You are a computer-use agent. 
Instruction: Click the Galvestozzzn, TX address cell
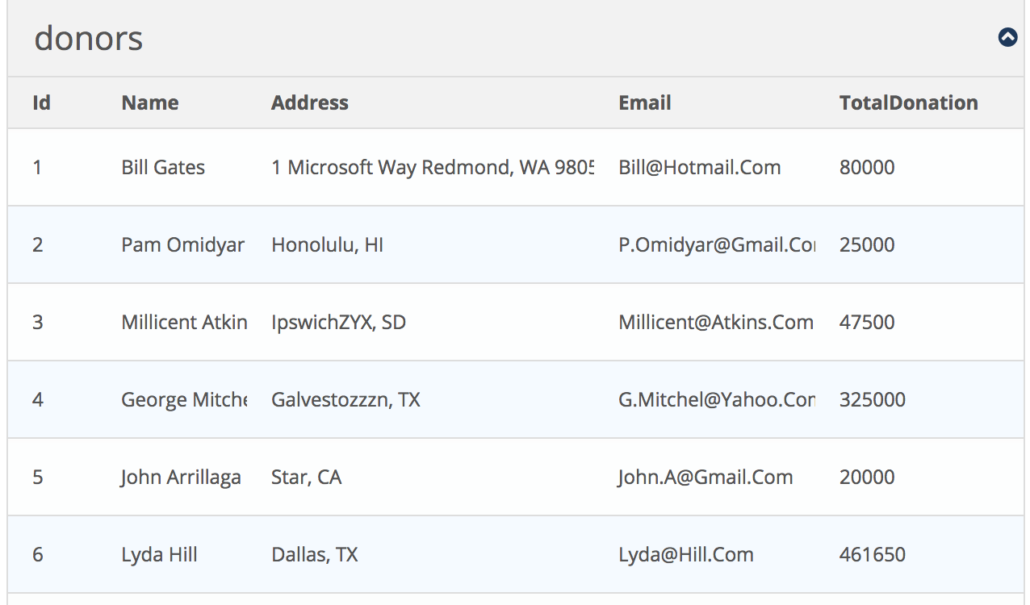[x=345, y=400]
